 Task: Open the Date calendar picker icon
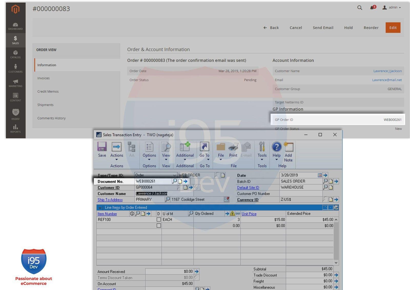[x=320, y=175]
